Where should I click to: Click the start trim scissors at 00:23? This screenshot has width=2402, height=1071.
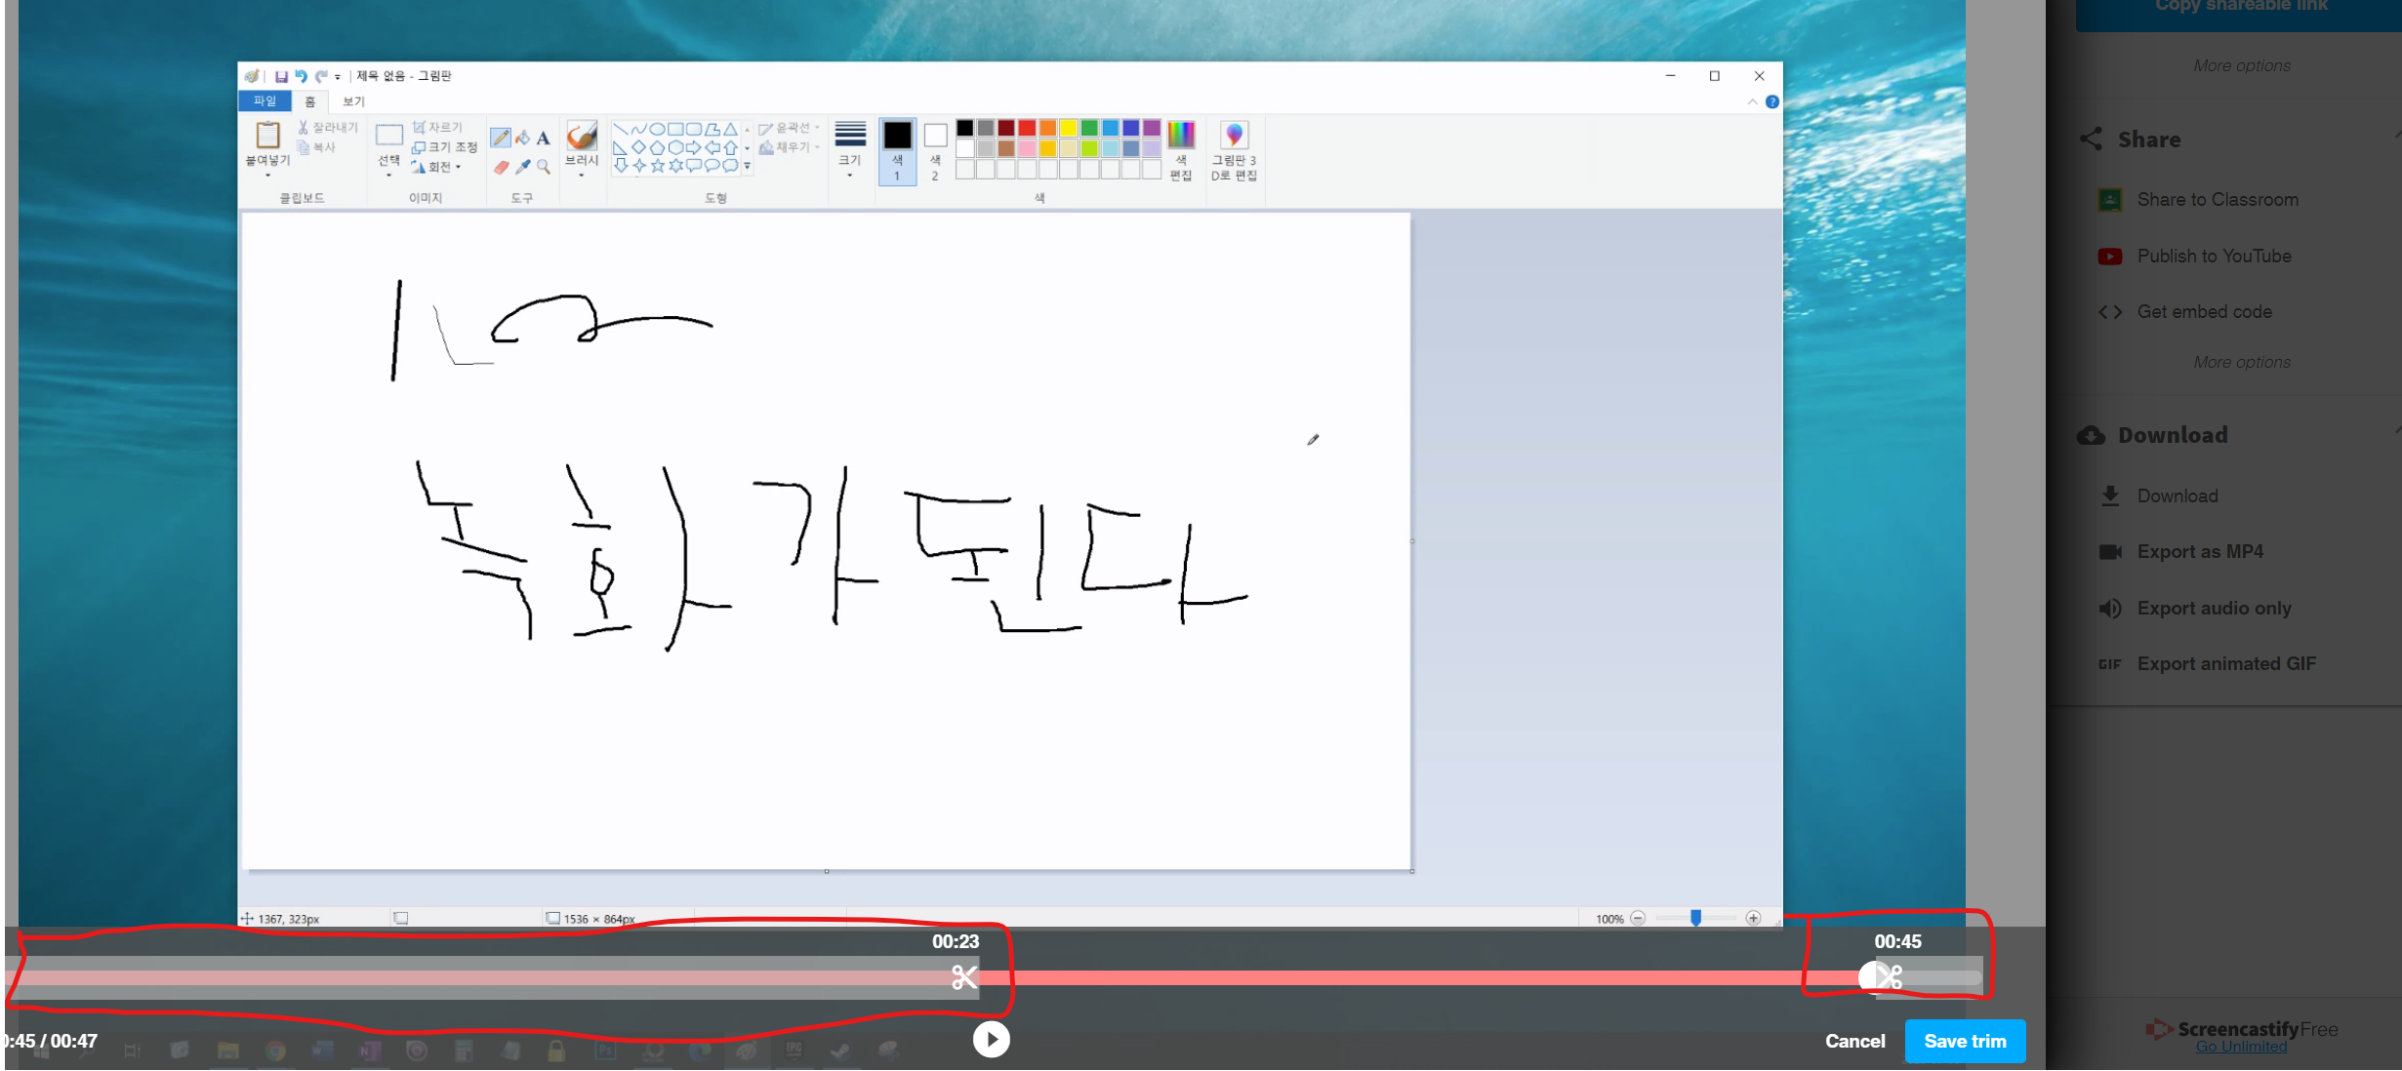[963, 976]
